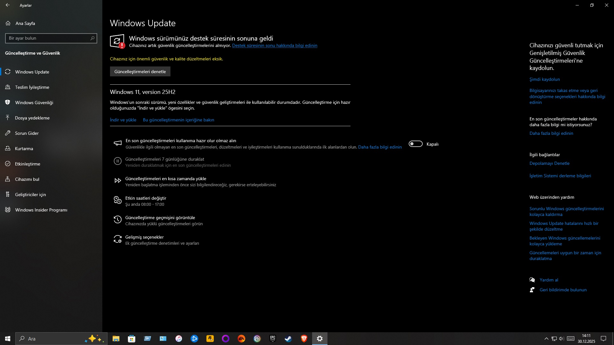Open 'Bilgisayarınızı takas etme veya geri dönüştürme' link

pos(567,96)
